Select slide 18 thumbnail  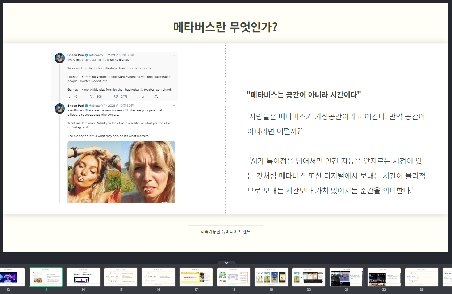pyautogui.click(x=234, y=277)
